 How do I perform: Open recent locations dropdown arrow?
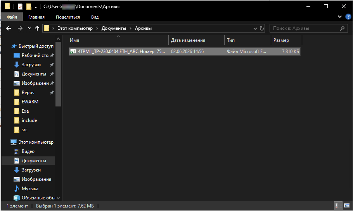pos(29,28)
